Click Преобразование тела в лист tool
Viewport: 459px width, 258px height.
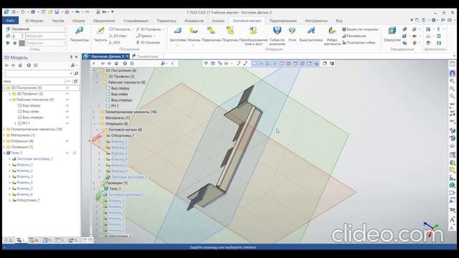[x=253, y=36]
